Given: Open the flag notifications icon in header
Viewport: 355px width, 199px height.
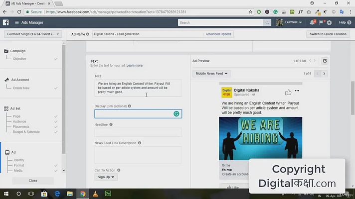Looking at the screenshot, I should pyautogui.click(x=321, y=22).
